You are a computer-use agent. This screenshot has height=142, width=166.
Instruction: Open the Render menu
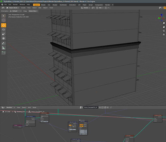tap(15, 5)
